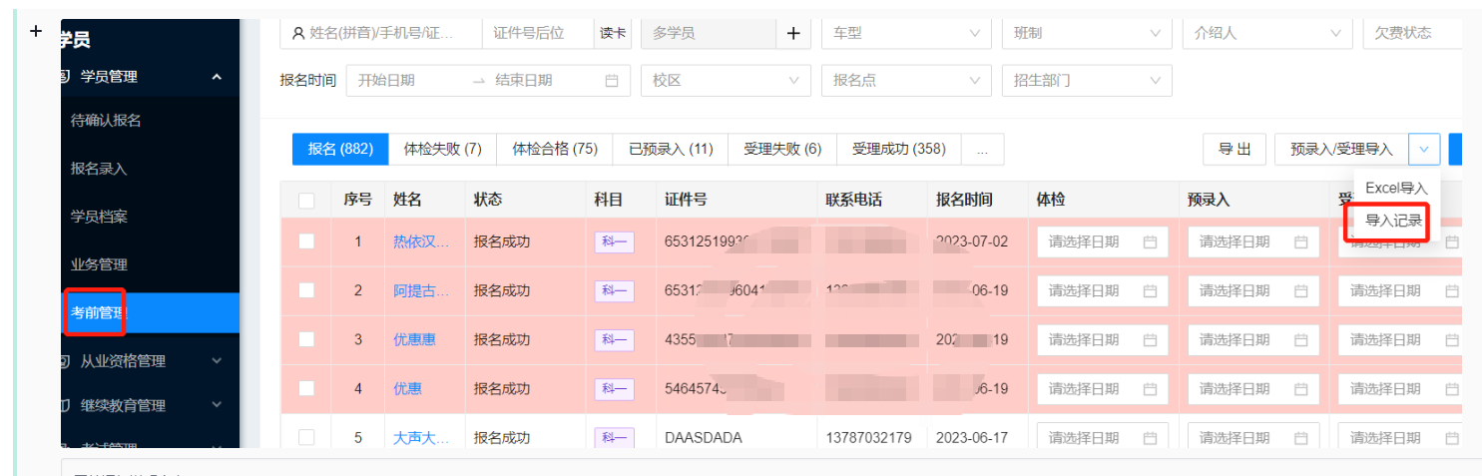Open 预录入 calendar icon in row 3
Image resolution: width=1482 pixels, height=476 pixels.
(1300, 339)
